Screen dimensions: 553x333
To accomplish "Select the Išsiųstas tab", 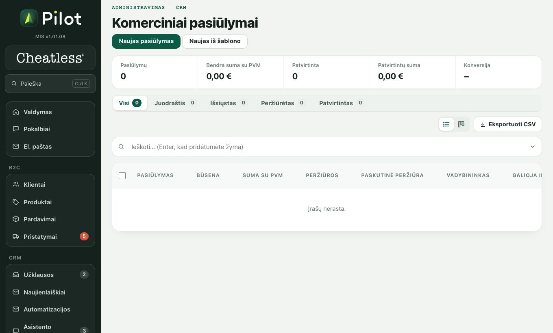I will click(228, 103).
